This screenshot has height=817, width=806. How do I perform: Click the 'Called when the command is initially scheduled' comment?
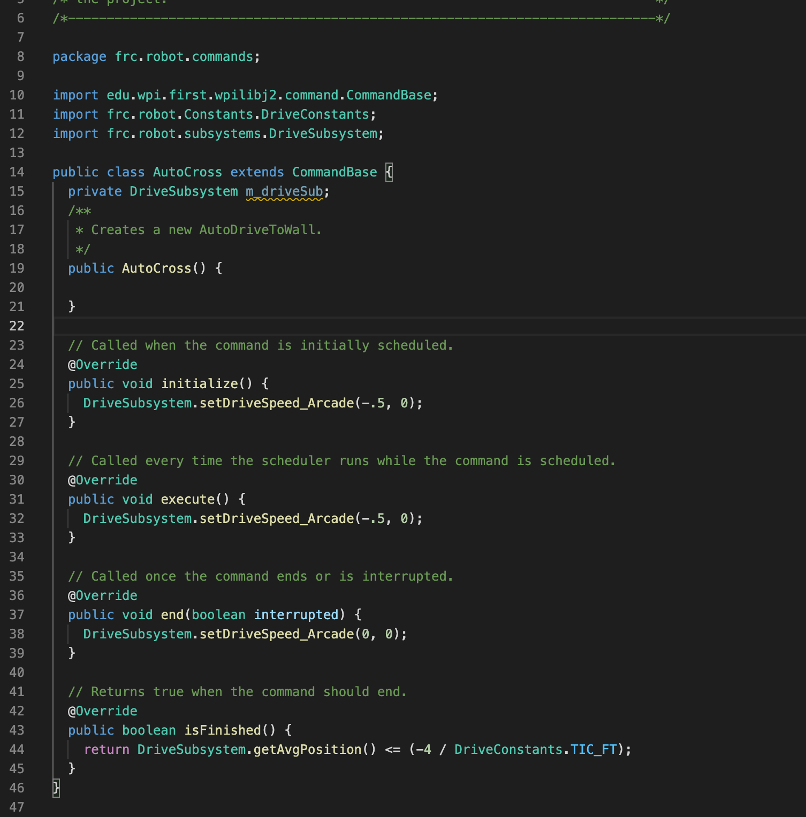click(x=261, y=345)
